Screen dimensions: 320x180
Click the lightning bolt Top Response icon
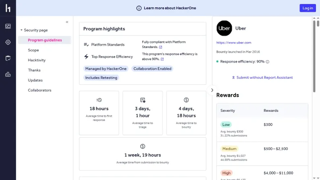pos(86,57)
